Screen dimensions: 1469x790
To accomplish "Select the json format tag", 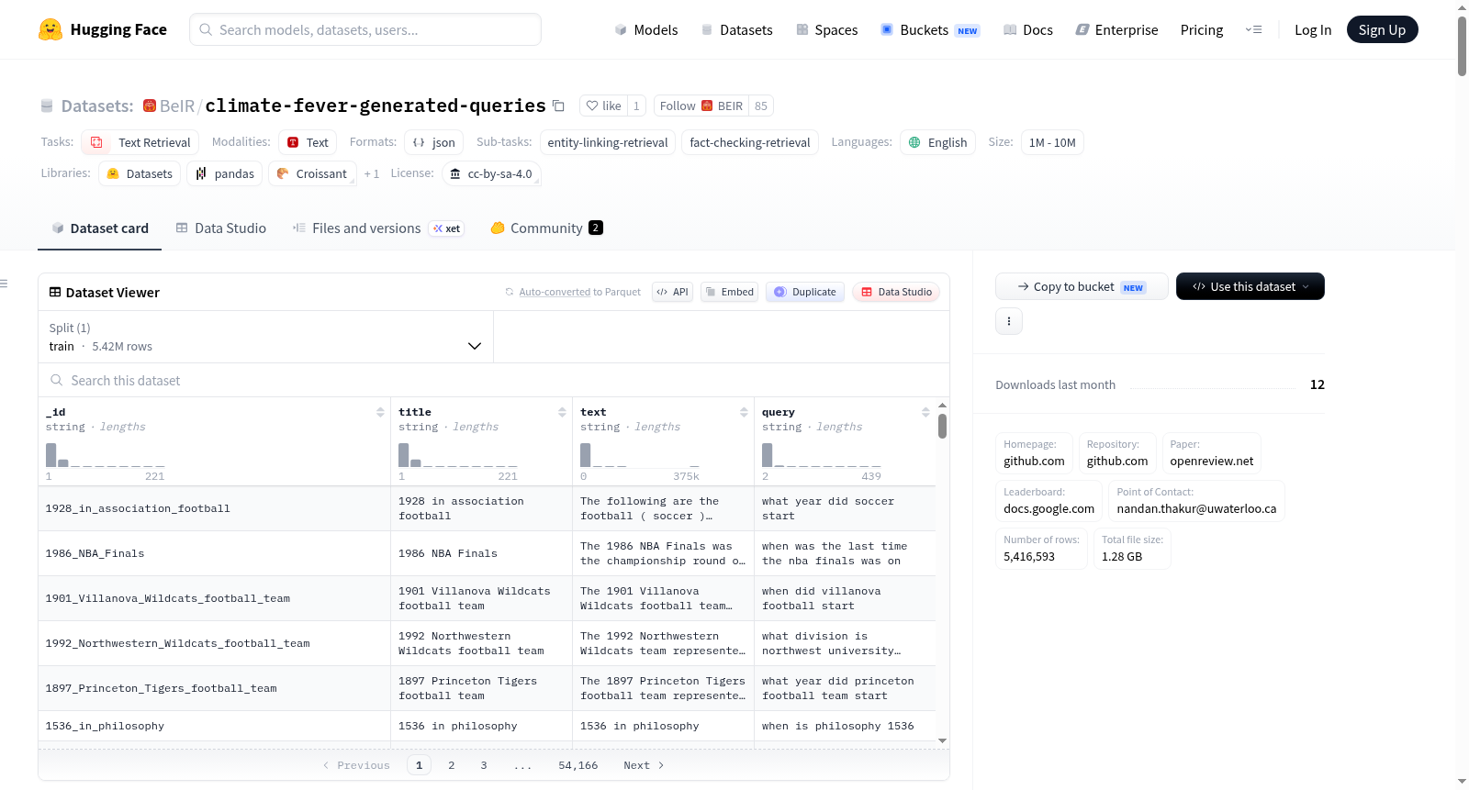I will click(433, 142).
